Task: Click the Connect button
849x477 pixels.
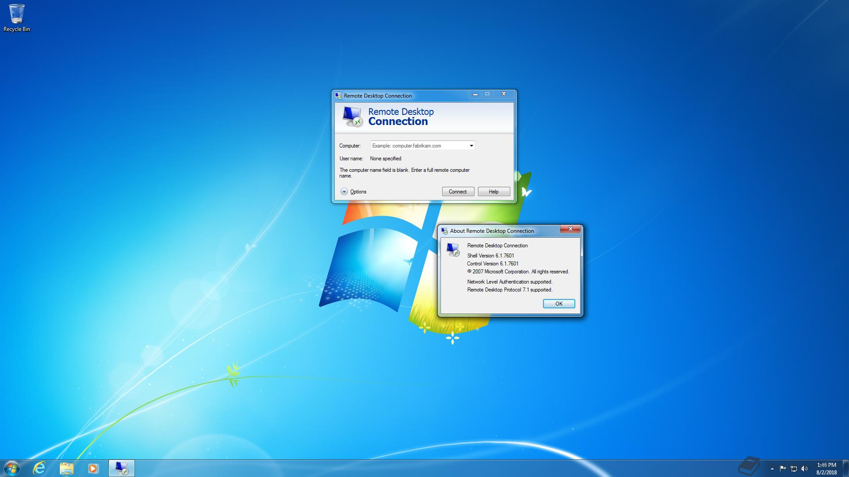Action: [458, 192]
